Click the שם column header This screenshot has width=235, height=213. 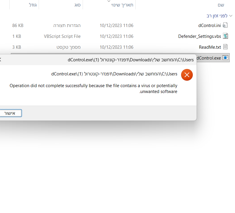[222, 5]
